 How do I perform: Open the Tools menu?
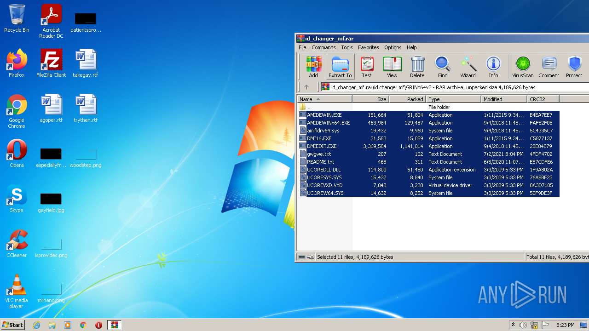347,47
